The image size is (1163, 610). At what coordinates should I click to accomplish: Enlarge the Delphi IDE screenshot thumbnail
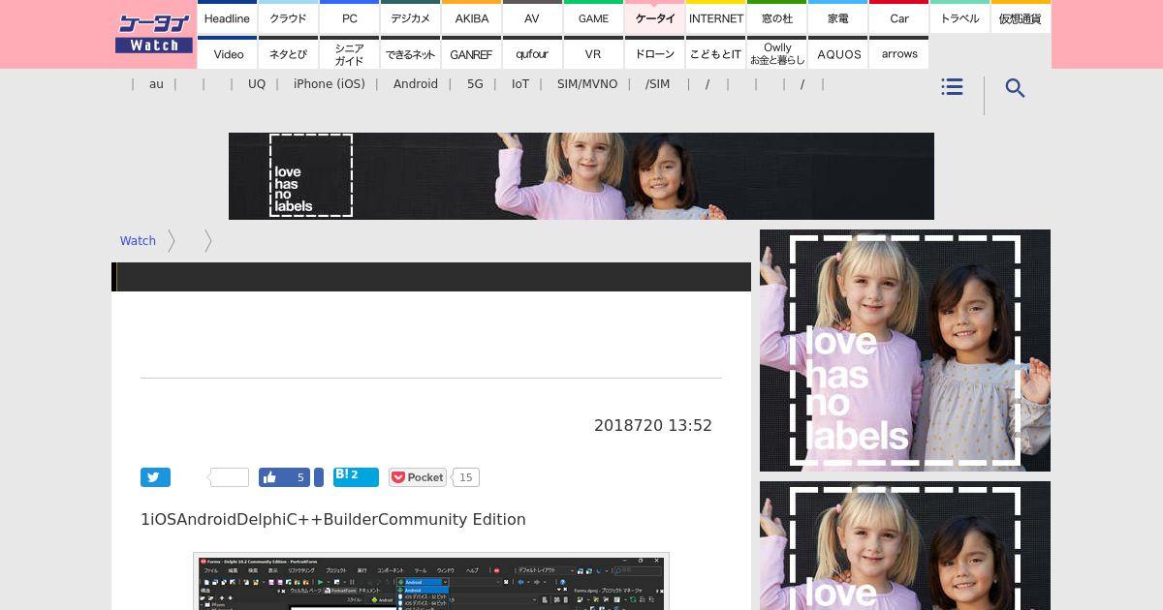(431, 582)
